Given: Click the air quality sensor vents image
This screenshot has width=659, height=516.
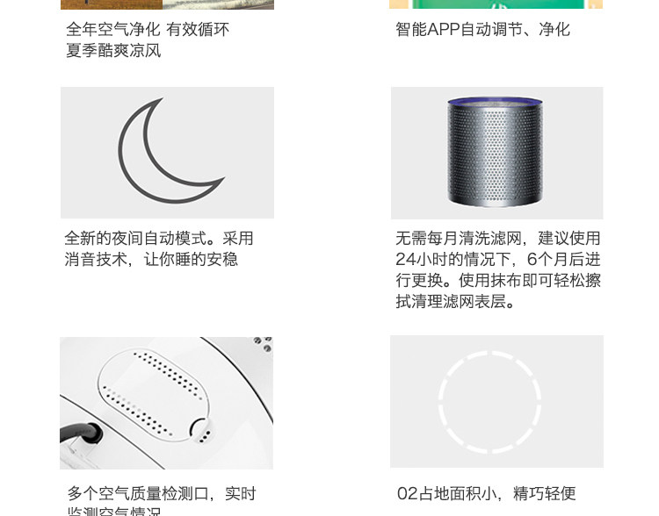Looking at the screenshot, I should pos(166,403).
